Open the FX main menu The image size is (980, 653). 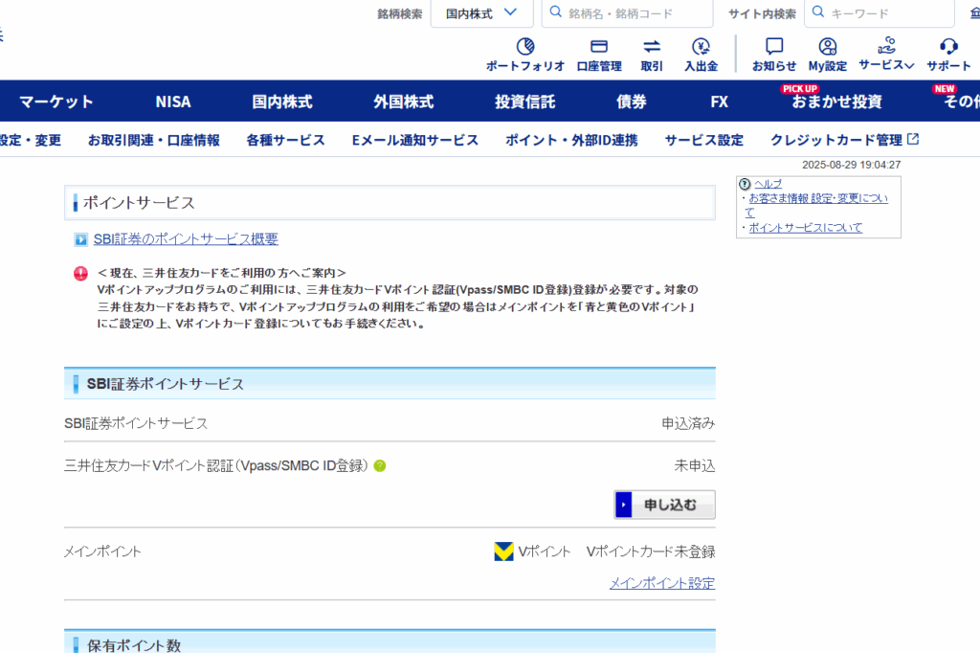(x=720, y=101)
